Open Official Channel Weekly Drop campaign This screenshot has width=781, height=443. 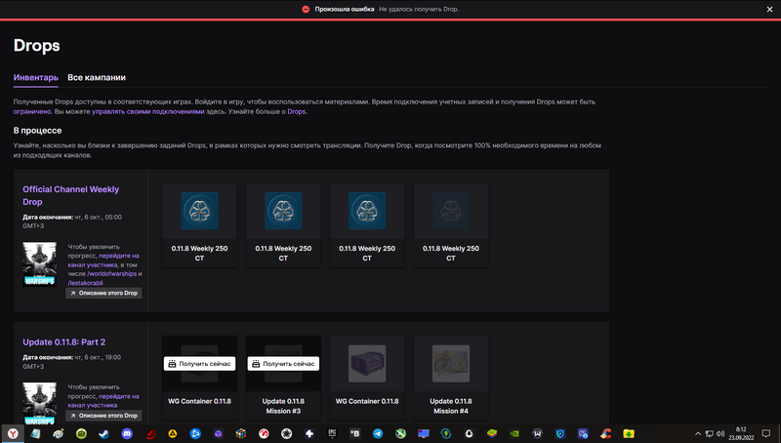point(70,195)
